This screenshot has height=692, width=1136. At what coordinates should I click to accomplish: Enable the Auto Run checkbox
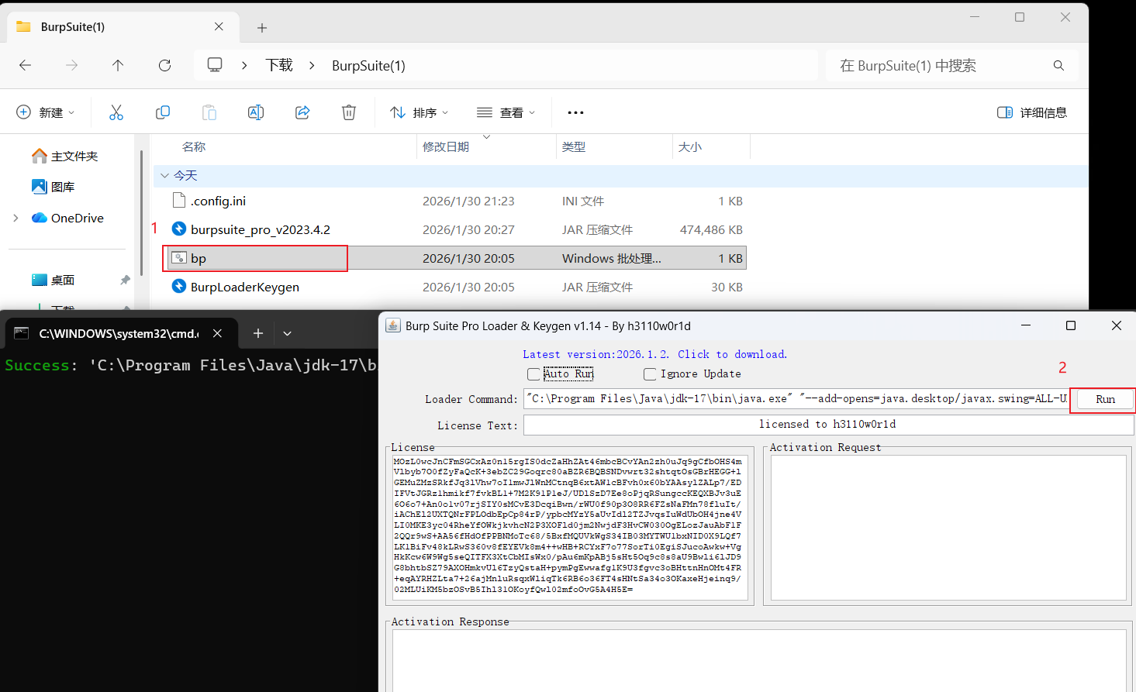533,374
